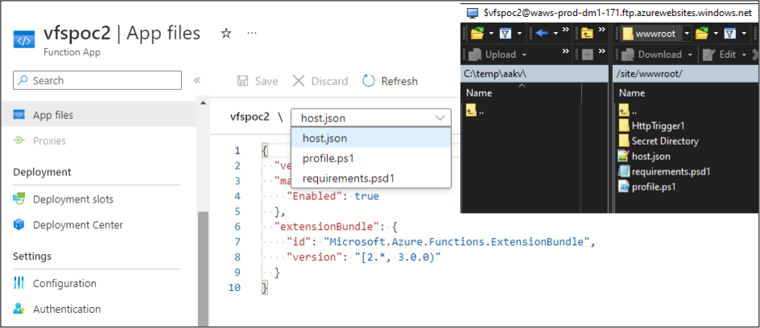The image size is (760, 328).
Task: Expand the Upload button dropdown arrow
Action: (524, 55)
